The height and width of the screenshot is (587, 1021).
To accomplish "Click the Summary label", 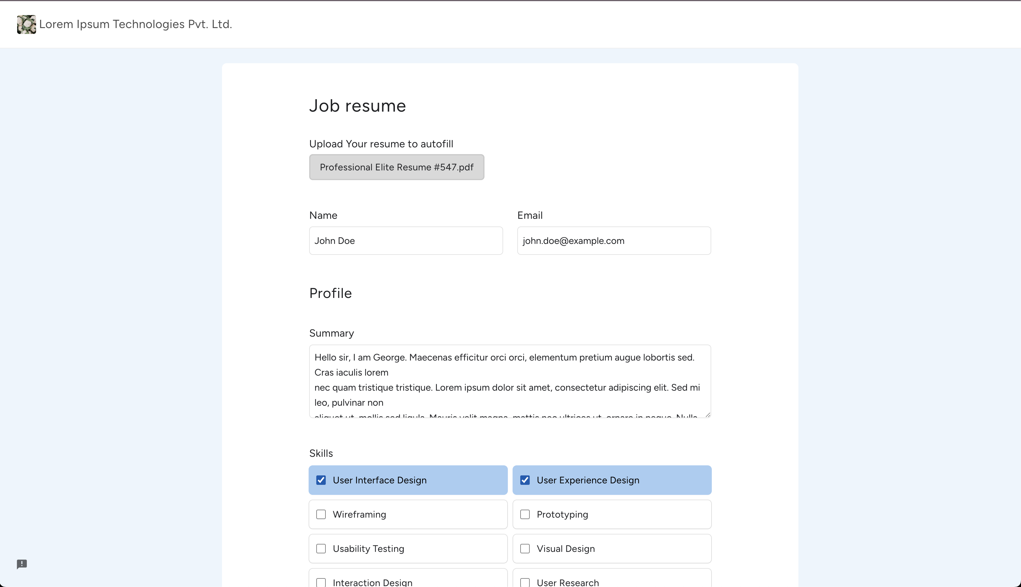I will pos(331,333).
